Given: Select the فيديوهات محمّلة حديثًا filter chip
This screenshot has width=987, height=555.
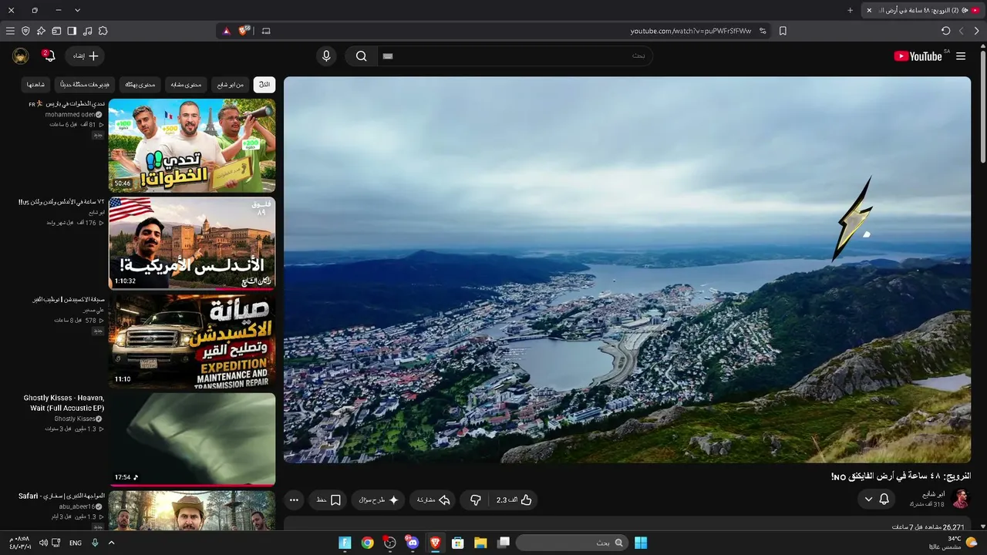Looking at the screenshot, I should pyautogui.click(x=85, y=85).
